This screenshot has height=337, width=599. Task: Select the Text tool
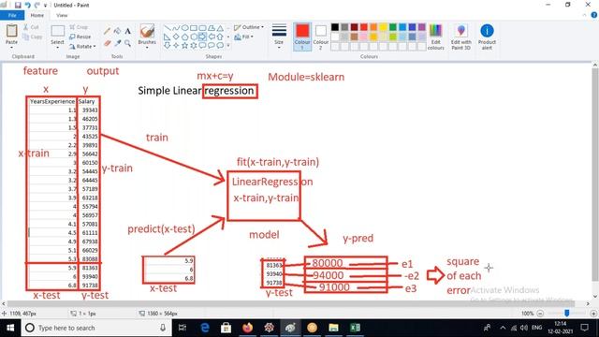pyautogui.click(x=127, y=31)
